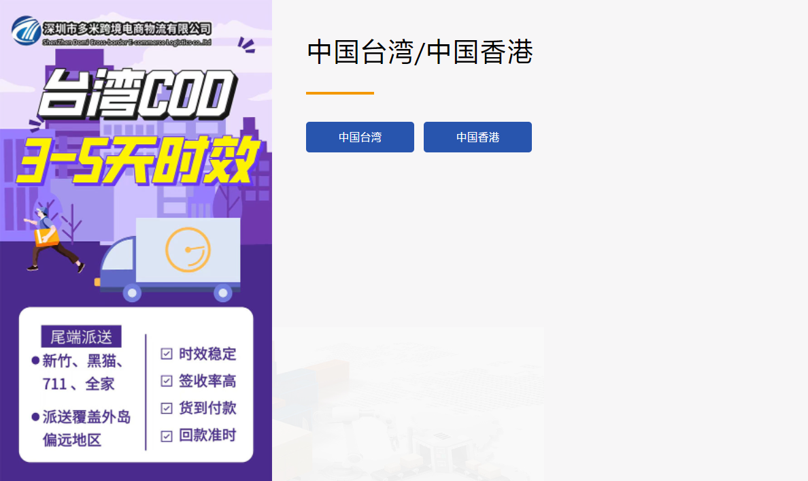Viewport: 808px width, 481px height.
Task: Click the 中国台湾 button
Action: 360,137
